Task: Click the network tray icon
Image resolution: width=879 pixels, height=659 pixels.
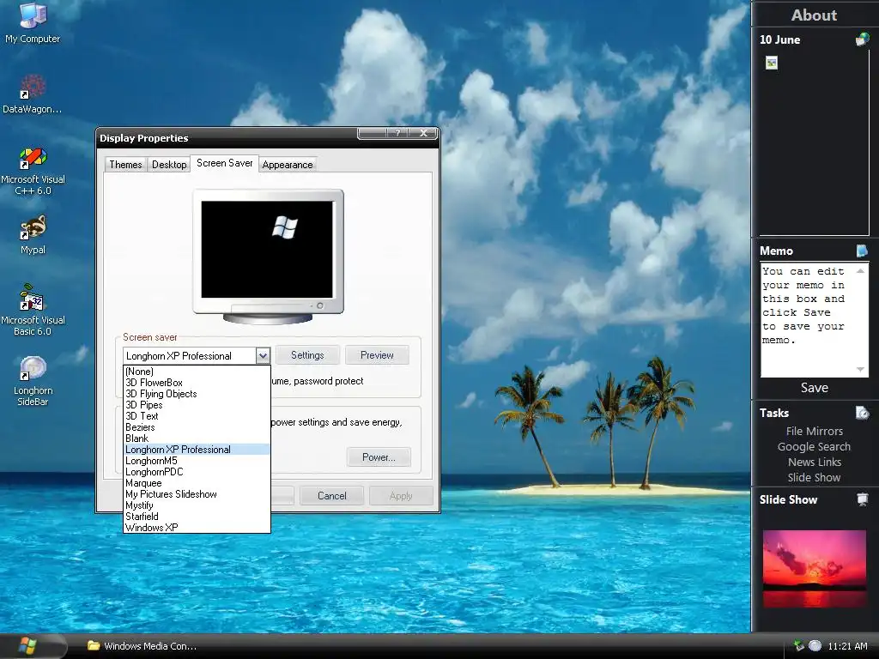Action: tap(799, 645)
